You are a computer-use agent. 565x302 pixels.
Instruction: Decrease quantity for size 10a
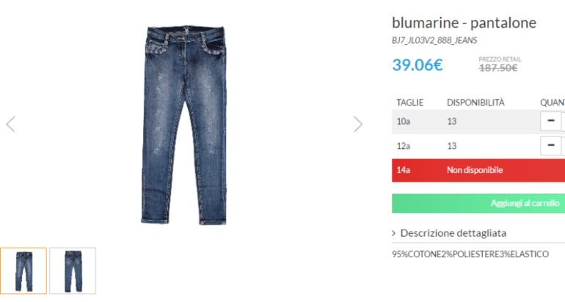[x=551, y=121]
